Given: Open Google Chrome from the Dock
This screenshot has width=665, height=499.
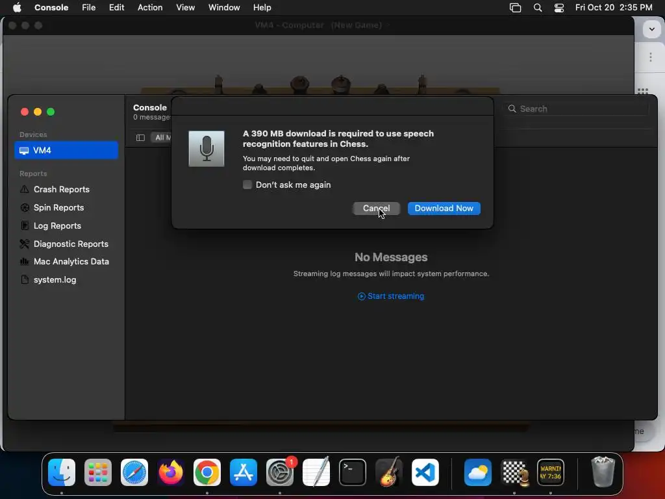Looking at the screenshot, I should coord(207,472).
